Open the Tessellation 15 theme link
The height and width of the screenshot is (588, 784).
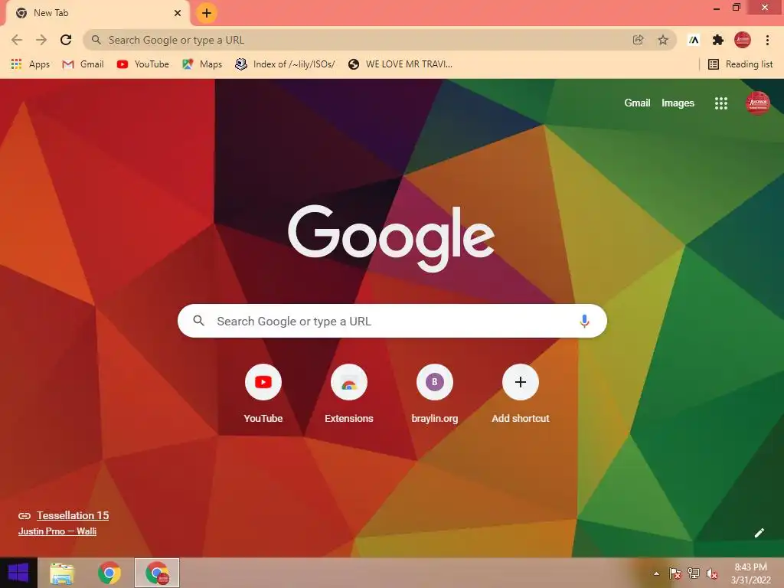[73, 515]
